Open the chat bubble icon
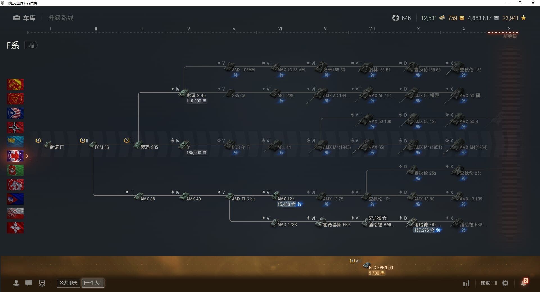 [29, 283]
